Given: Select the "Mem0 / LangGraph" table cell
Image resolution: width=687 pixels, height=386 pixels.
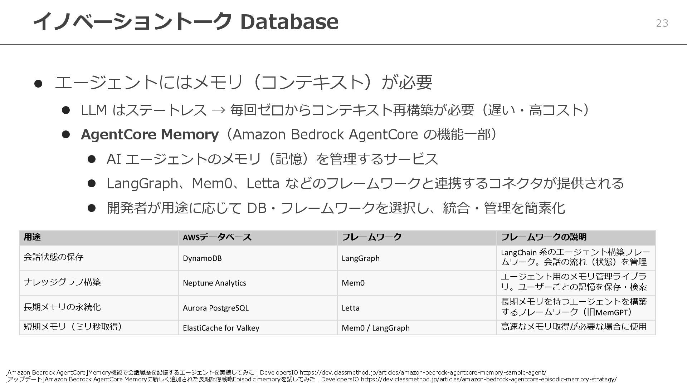Looking at the screenshot, I should [x=375, y=328].
